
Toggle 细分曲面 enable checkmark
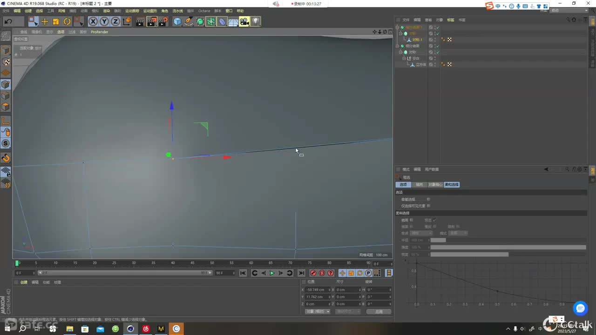[x=438, y=46]
